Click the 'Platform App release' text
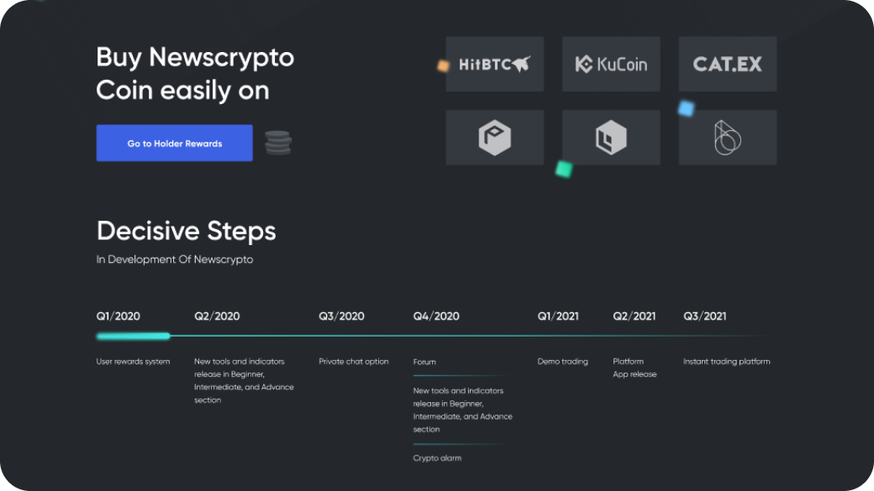Image resolution: width=874 pixels, height=491 pixels. [634, 368]
